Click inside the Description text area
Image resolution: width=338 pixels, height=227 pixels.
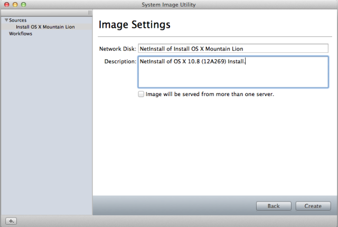[233, 72]
